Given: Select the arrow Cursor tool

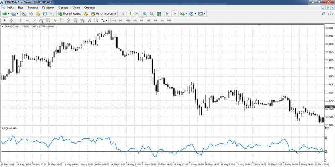Looking at the screenshot, I should tap(5, 21).
